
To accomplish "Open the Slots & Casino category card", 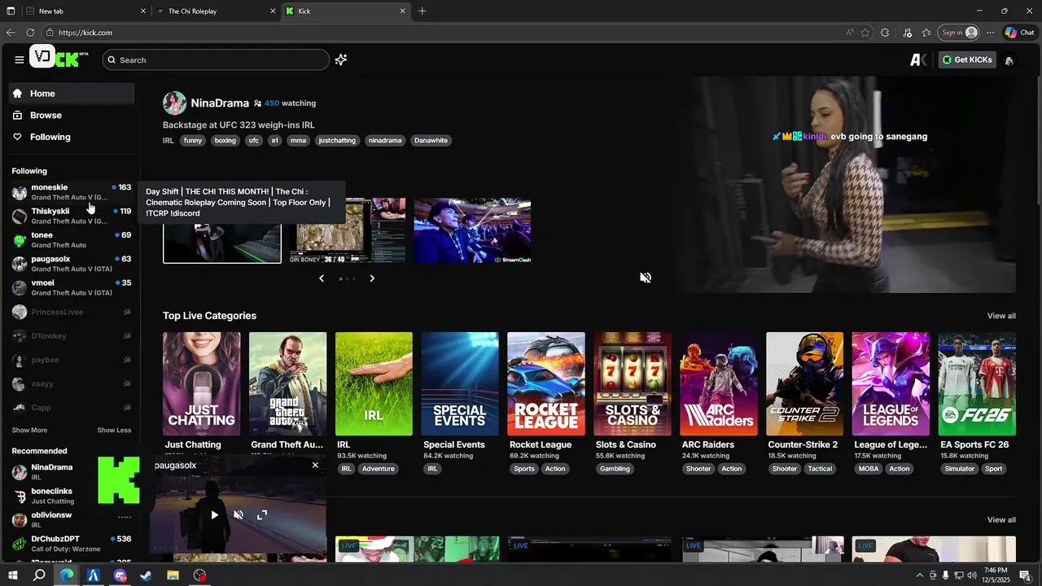I will point(633,384).
